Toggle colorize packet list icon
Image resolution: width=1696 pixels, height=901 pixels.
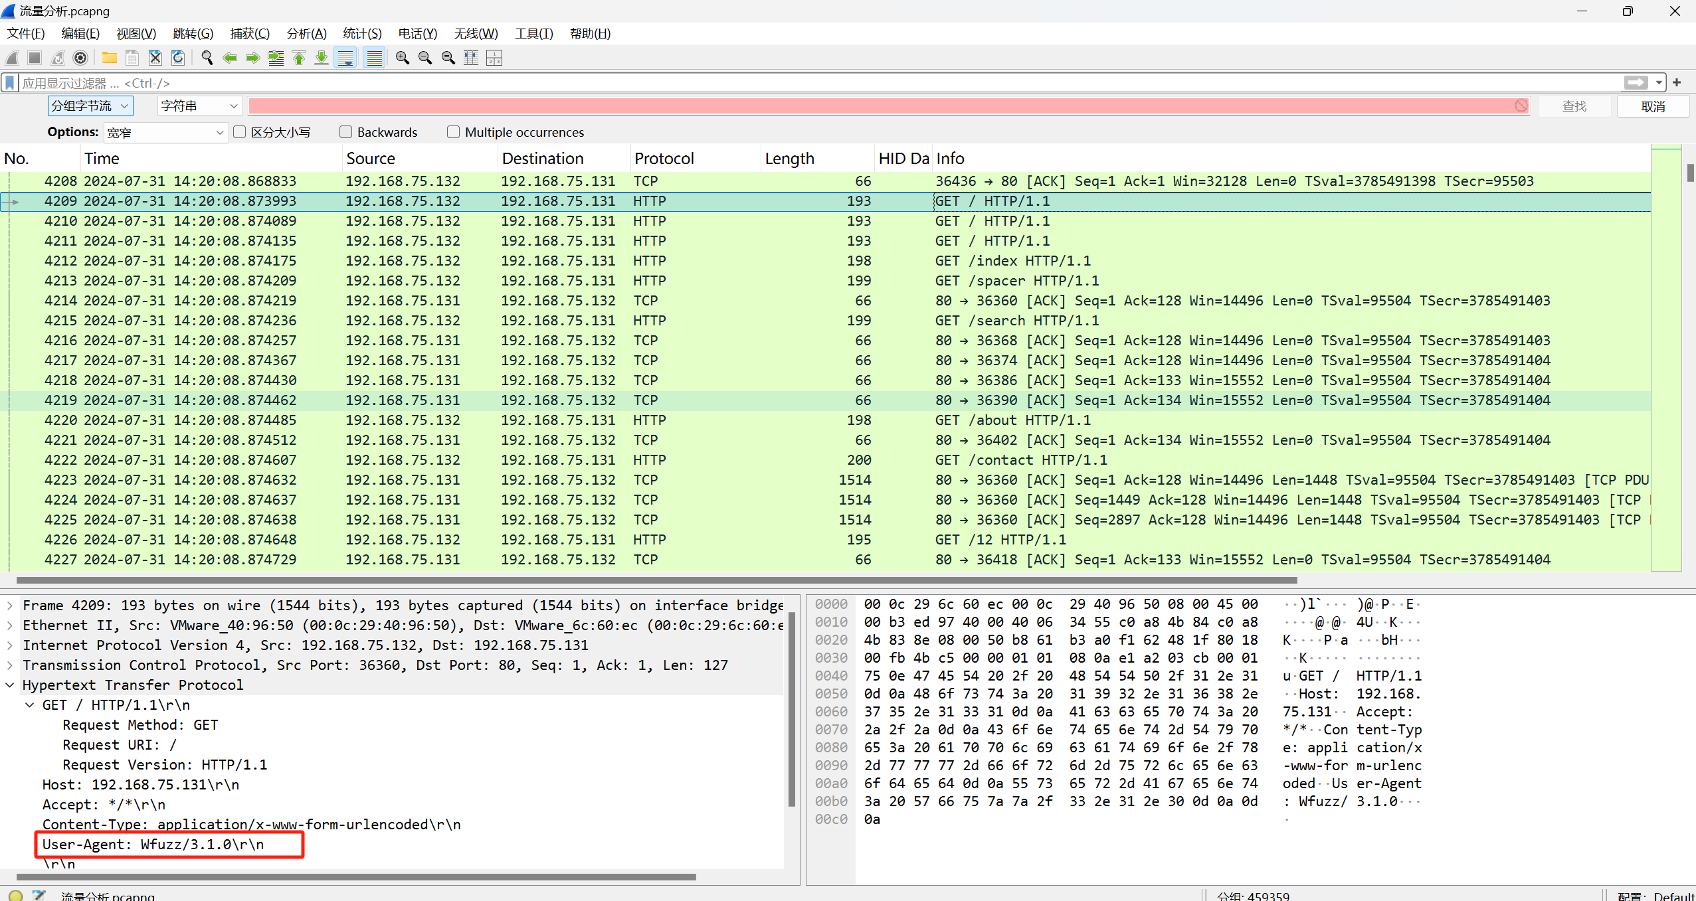click(x=375, y=58)
